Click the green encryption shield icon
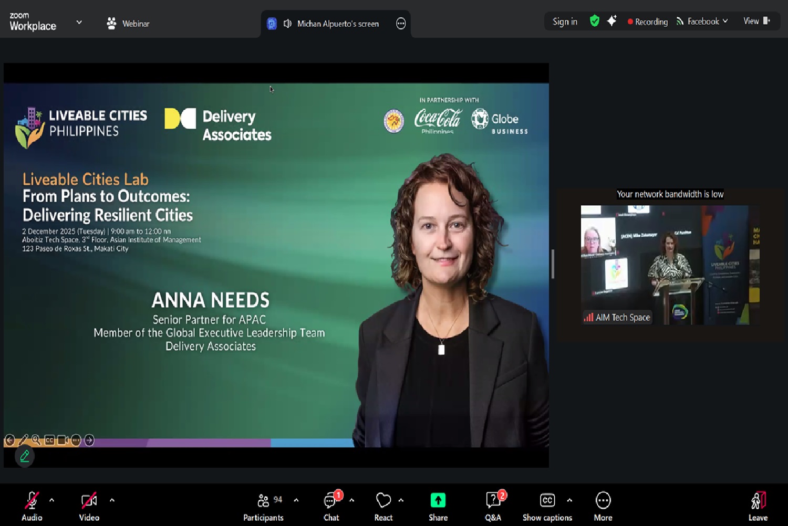 coord(594,21)
